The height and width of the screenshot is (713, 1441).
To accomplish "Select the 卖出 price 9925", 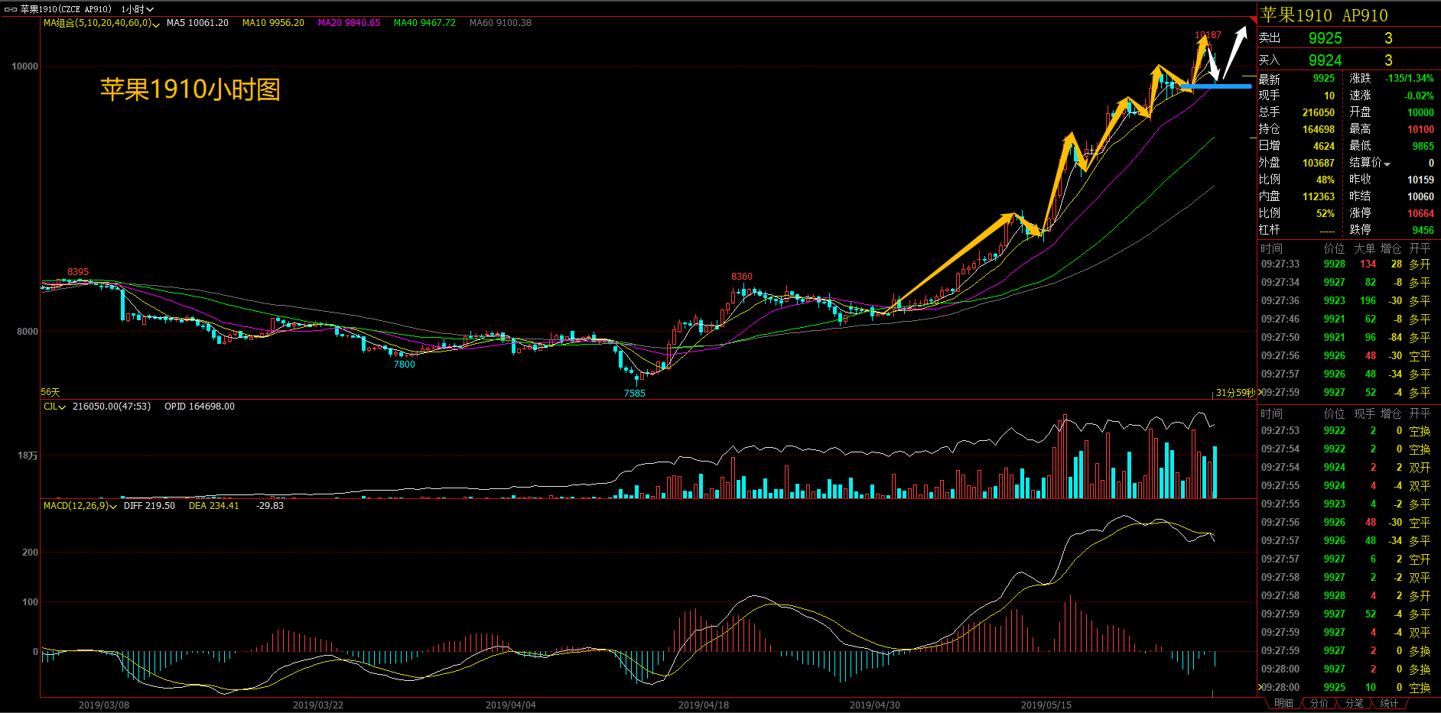I will point(1325,38).
